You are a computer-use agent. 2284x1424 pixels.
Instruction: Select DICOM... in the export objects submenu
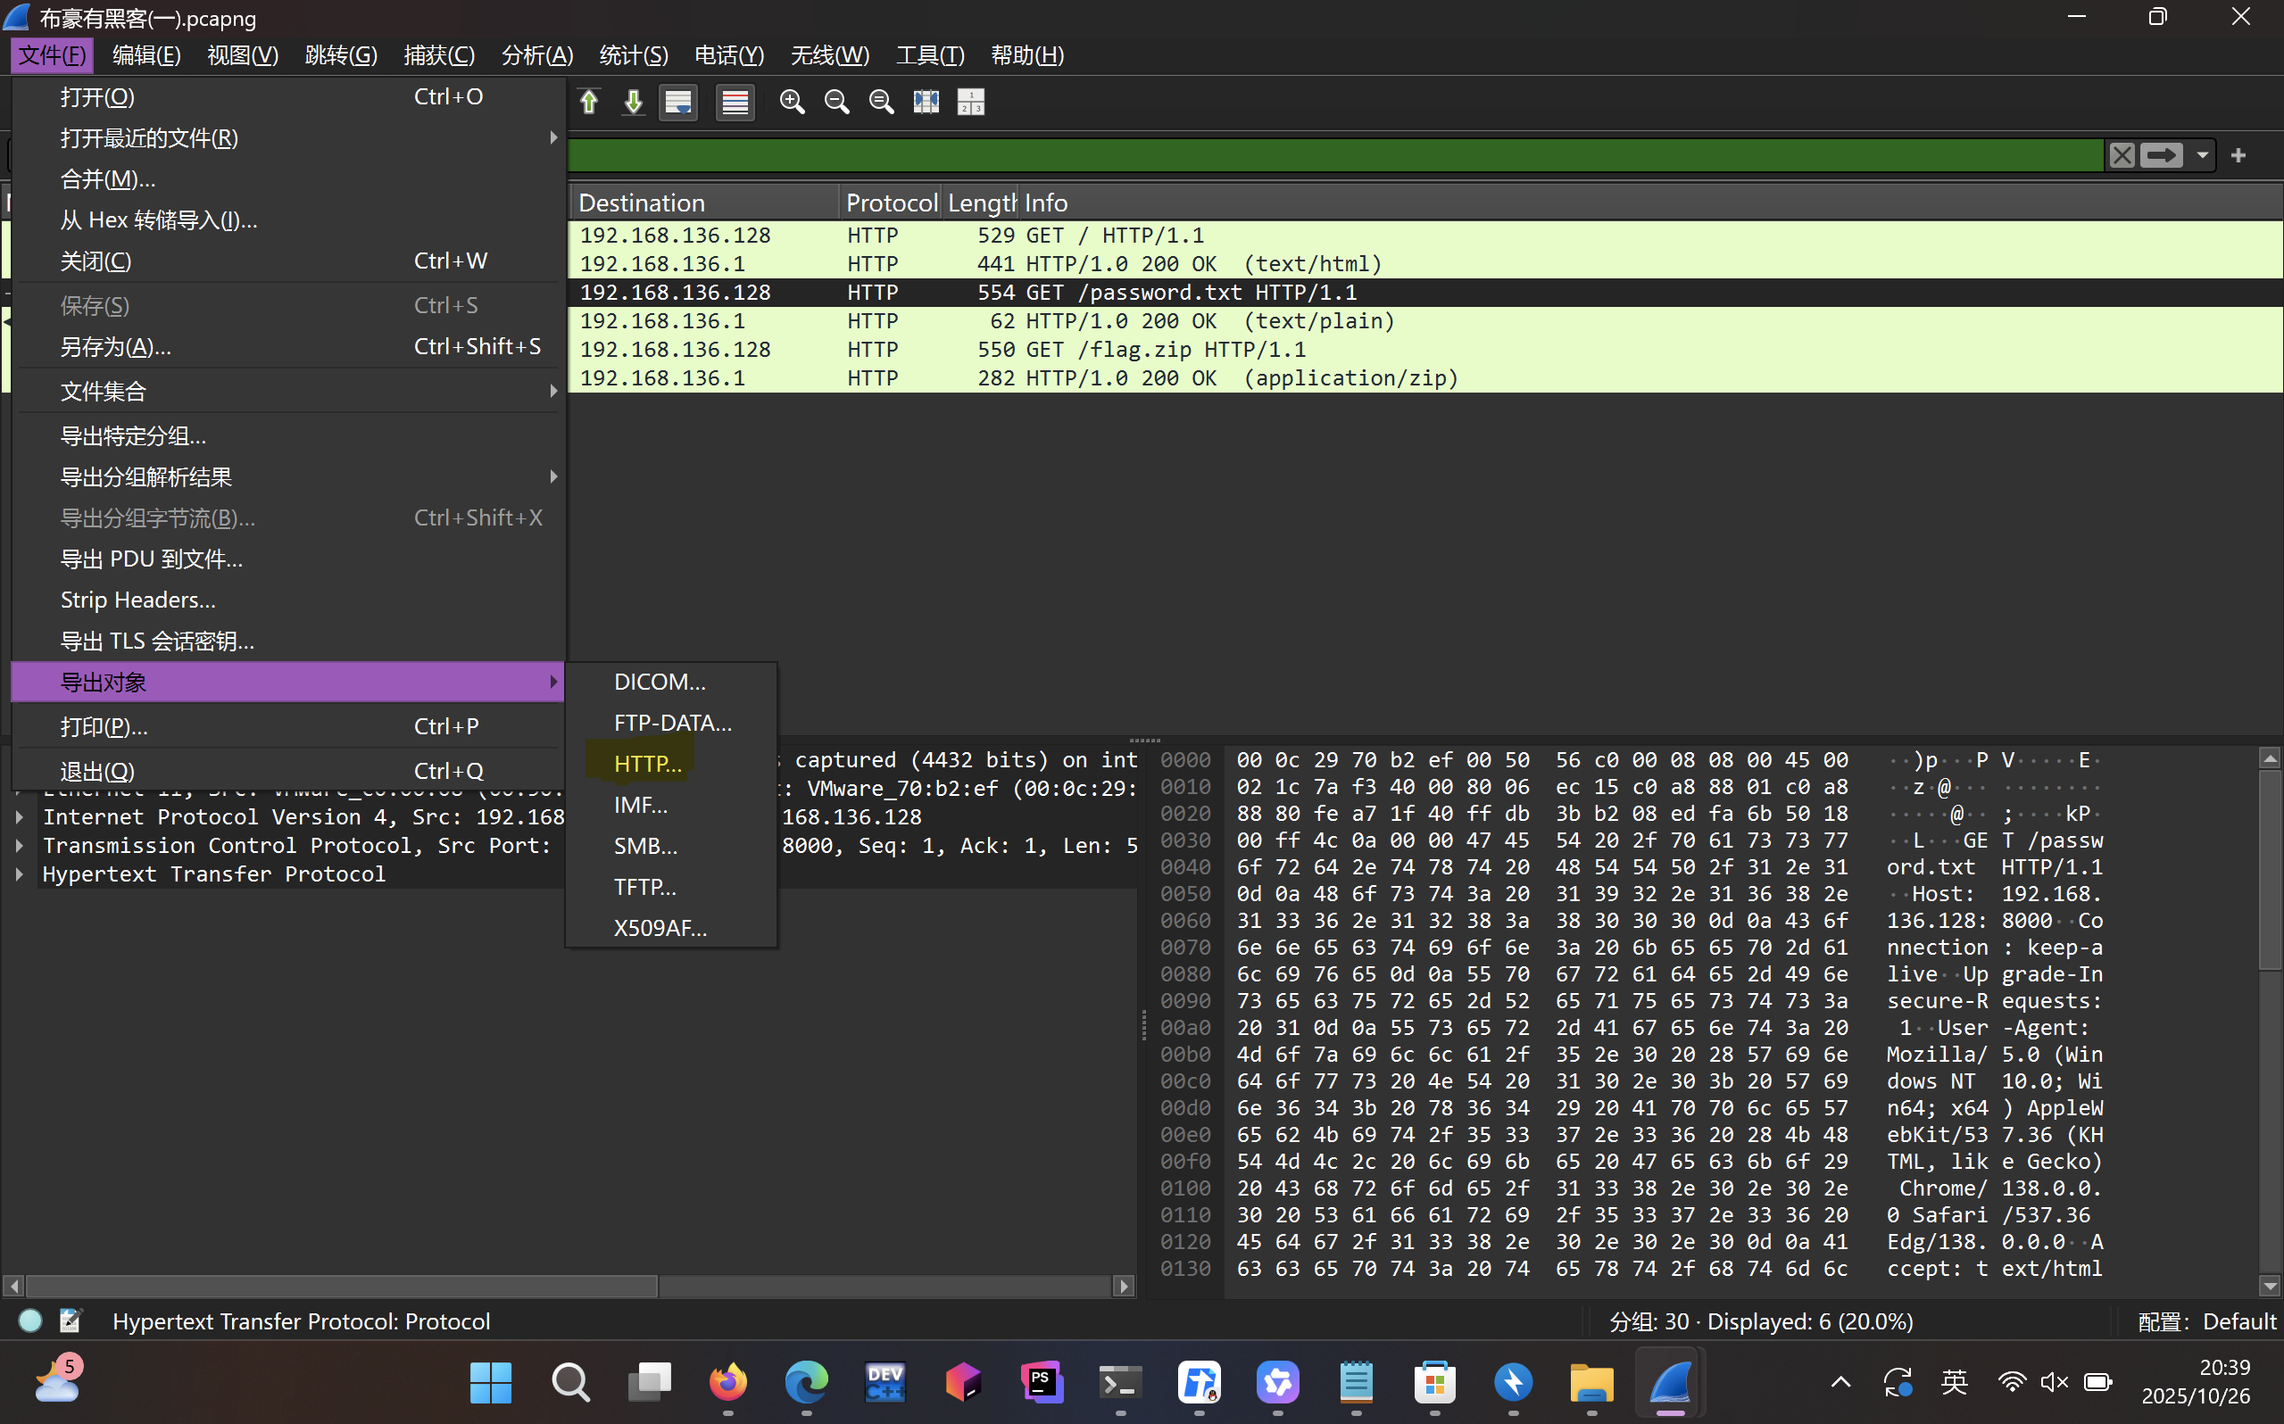tap(670, 682)
